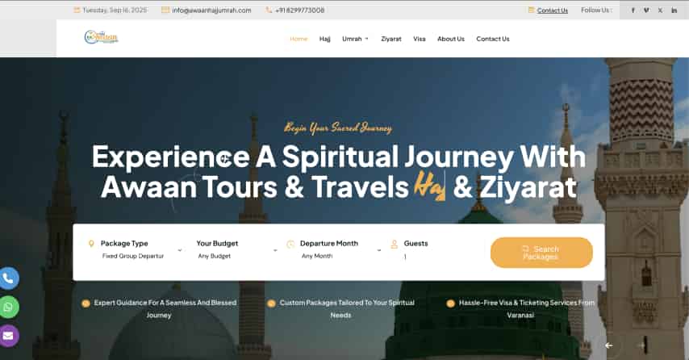Viewport: 689px width, 360px height.
Task: Focus the Guests number field
Action: click(417, 256)
